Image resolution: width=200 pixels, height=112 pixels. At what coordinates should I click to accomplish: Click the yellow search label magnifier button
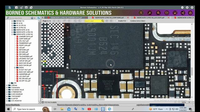tap(102, 21)
